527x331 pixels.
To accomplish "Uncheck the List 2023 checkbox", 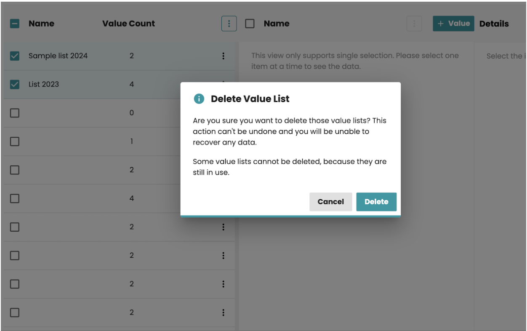I will point(15,84).
